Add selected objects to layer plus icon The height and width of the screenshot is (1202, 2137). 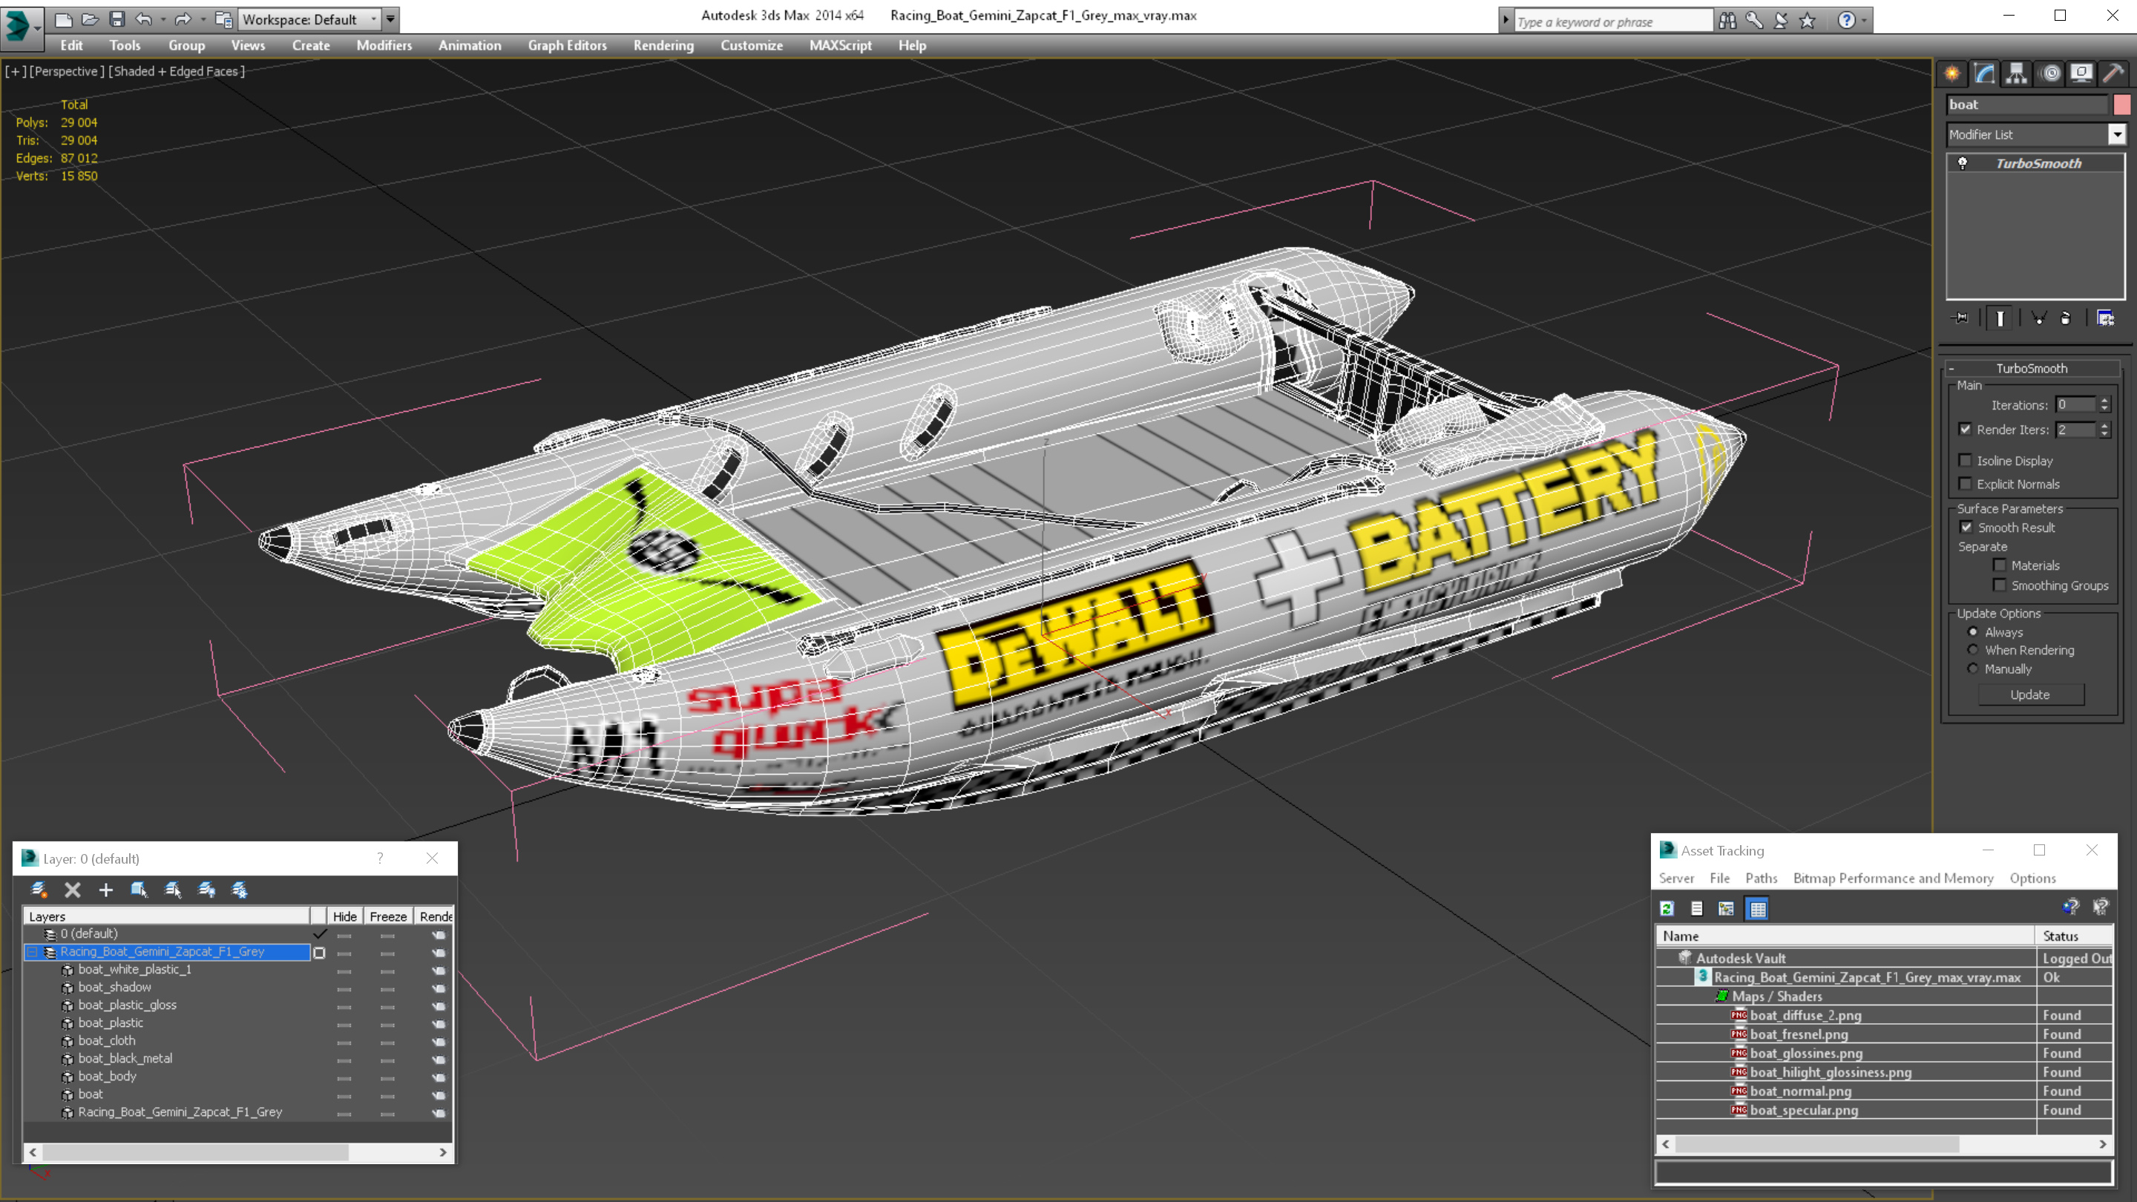[x=105, y=890]
